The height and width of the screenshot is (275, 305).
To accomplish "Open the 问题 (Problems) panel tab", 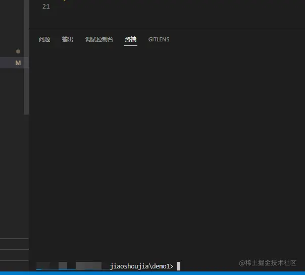I will (x=44, y=39).
